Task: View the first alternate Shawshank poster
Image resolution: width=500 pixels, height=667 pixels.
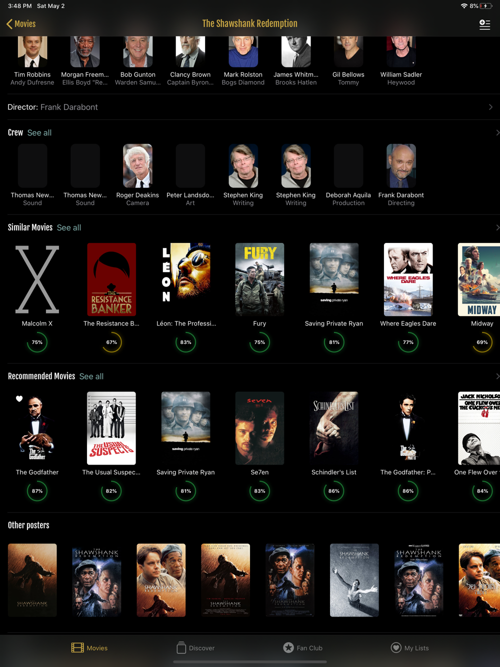Action: tap(32, 580)
